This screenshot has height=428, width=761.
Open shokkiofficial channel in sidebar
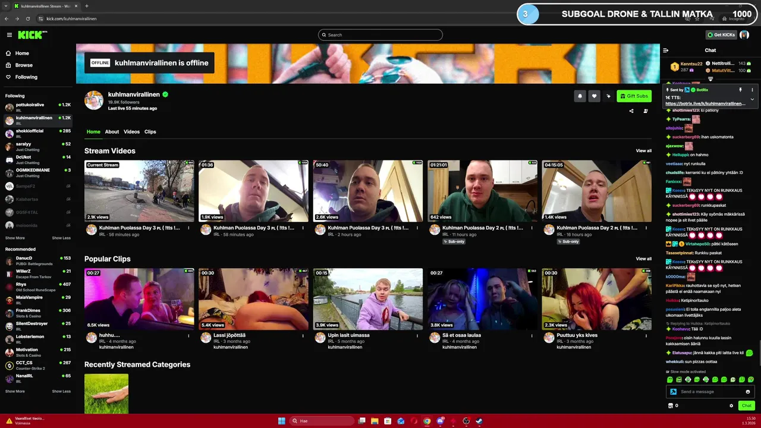[x=37, y=133]
